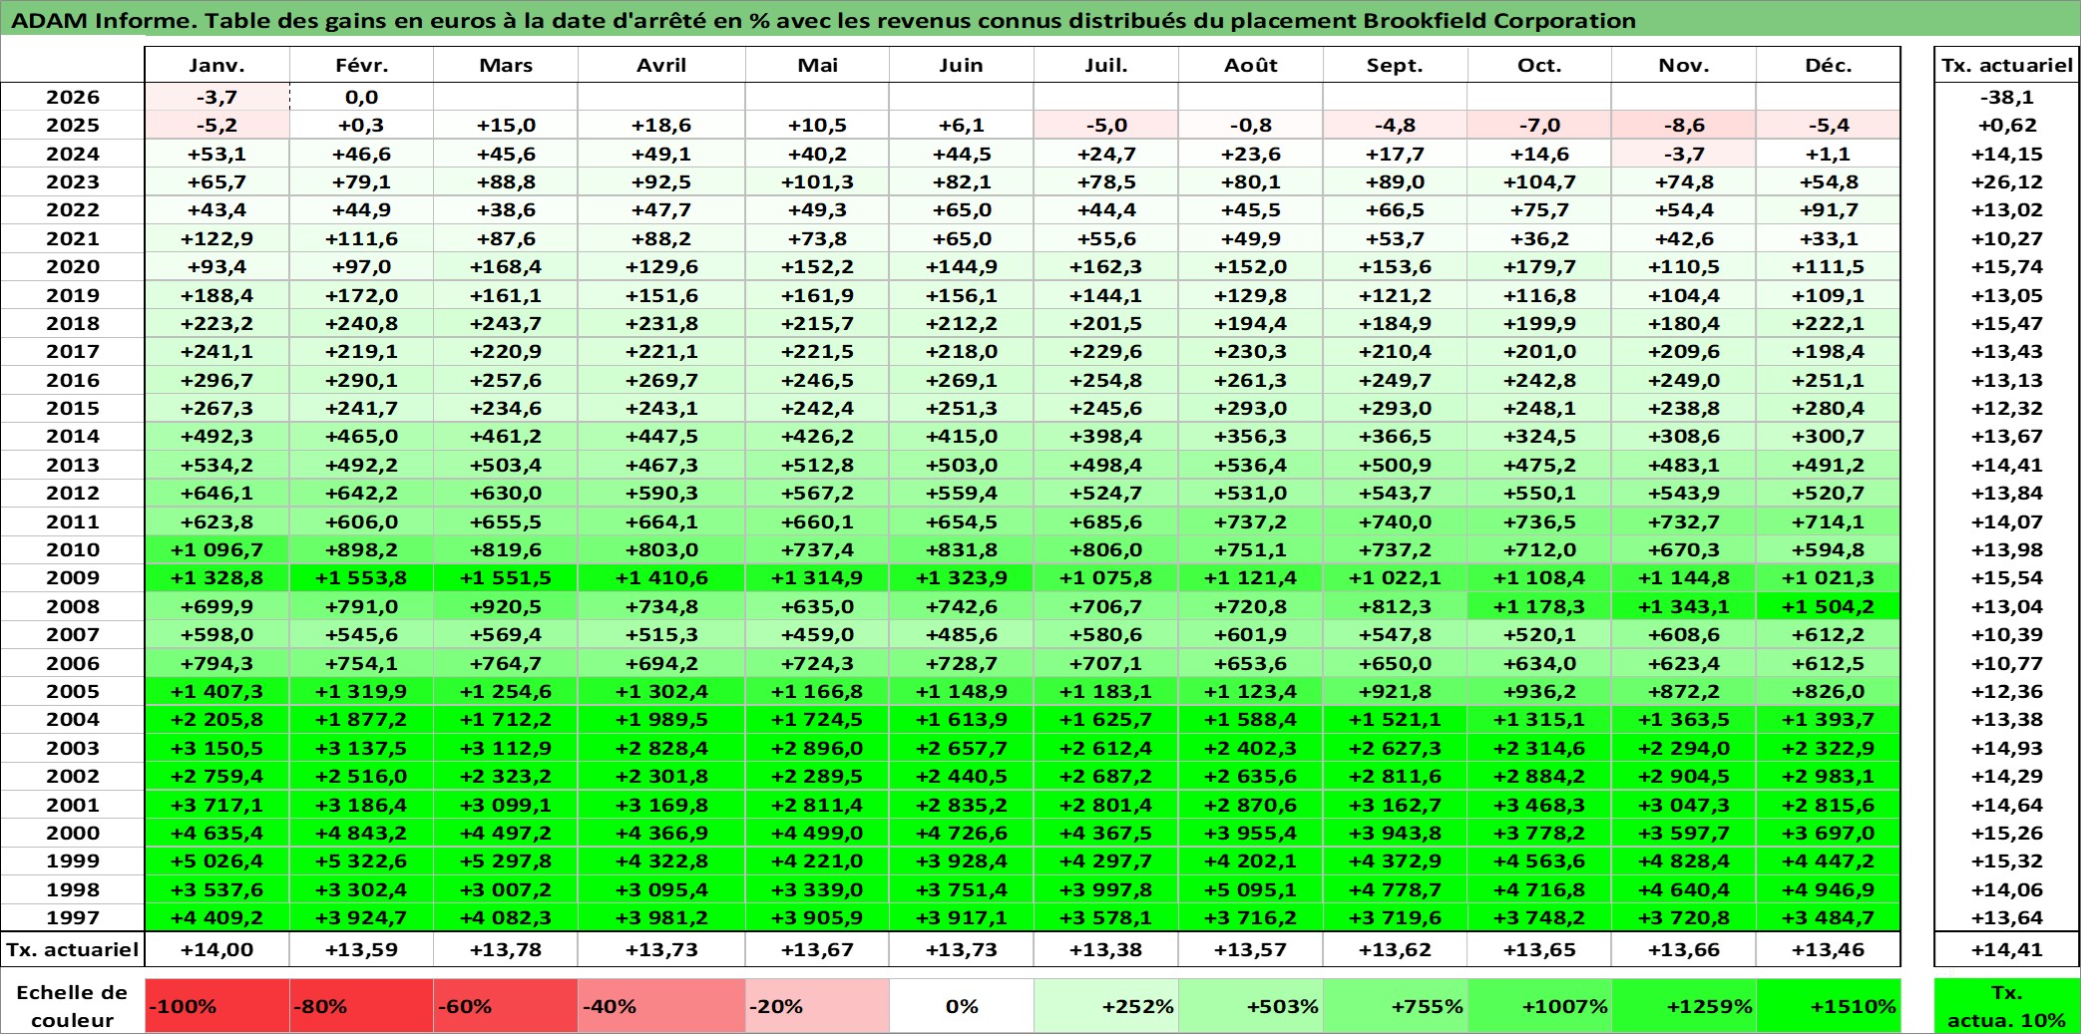Select the '+1 504,2' cell in Déc. 2008
The height and width of the screenshot is (1034, 2081).
coord(1829,606)
